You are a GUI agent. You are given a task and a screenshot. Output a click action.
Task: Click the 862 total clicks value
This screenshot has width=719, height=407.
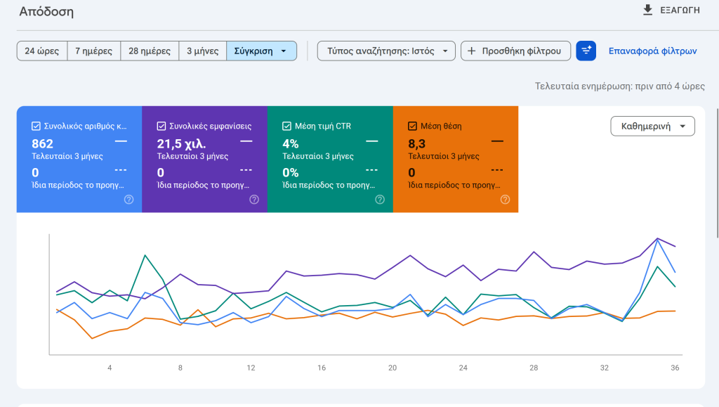[x=42, y=143]
